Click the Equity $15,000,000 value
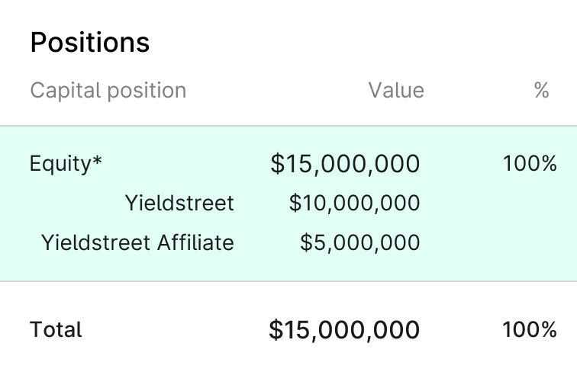 point(345,164)
